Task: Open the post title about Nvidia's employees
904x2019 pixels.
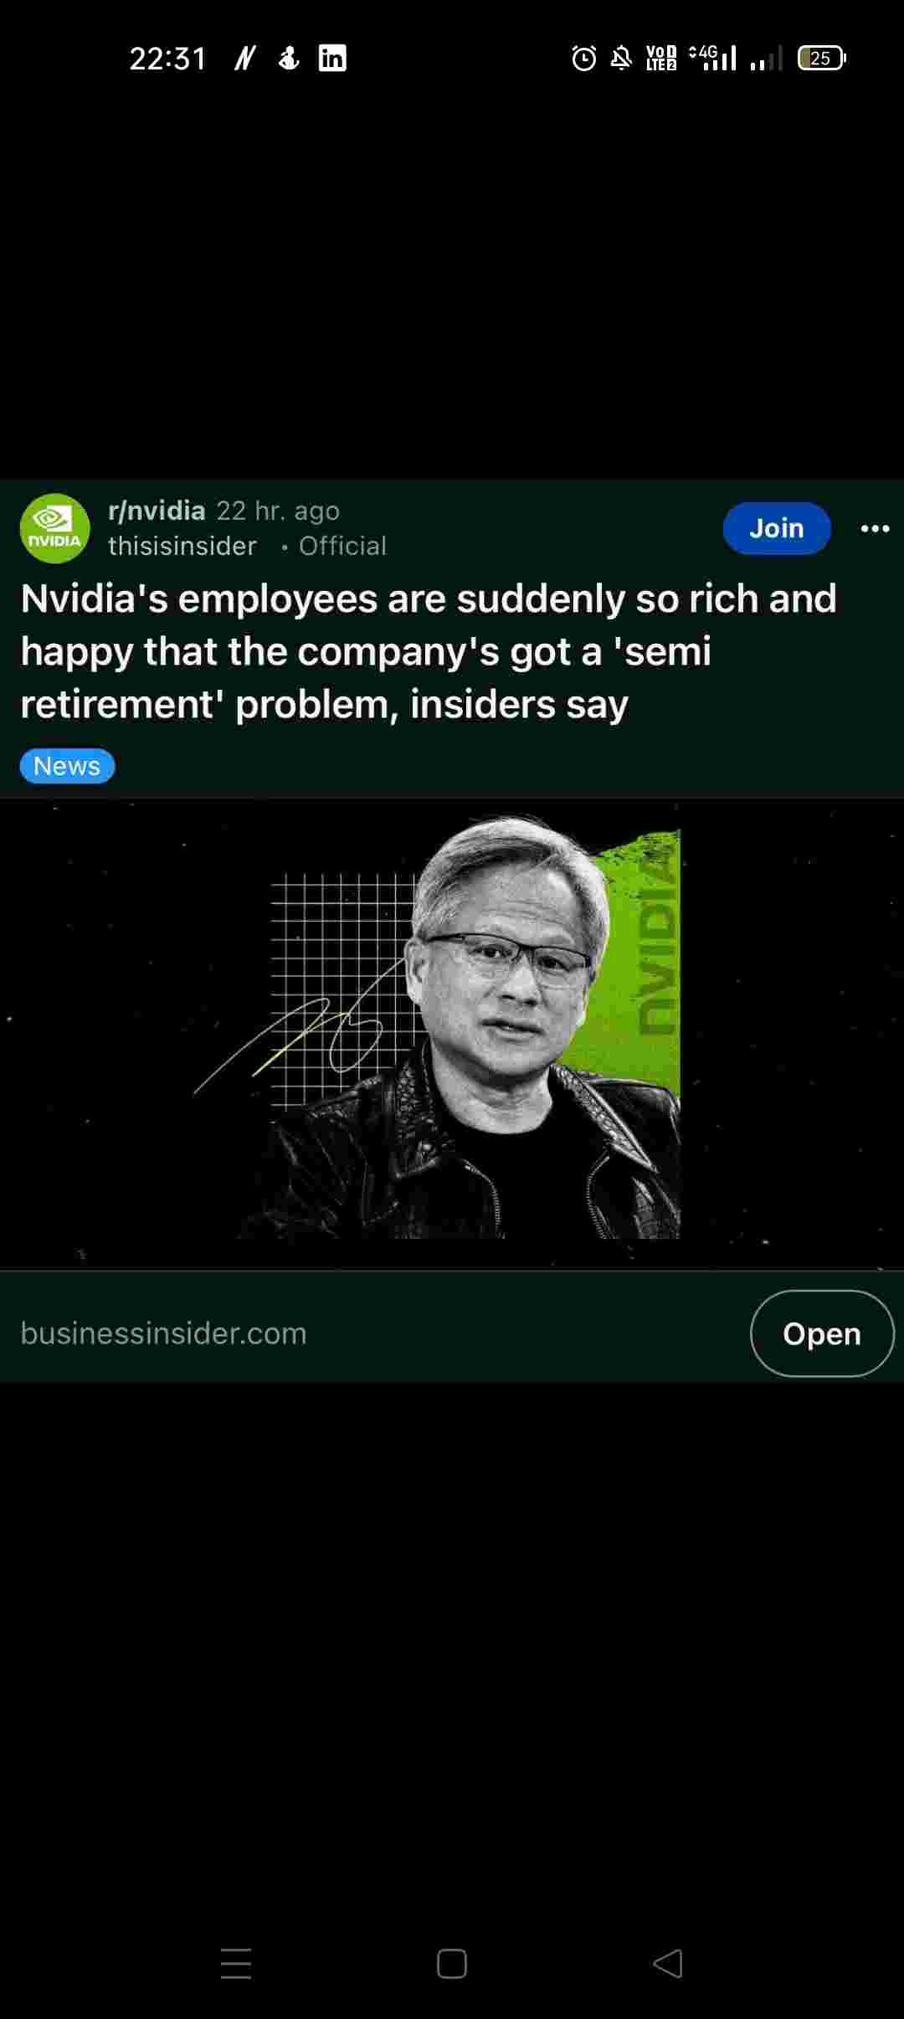Action: (429, 651)
